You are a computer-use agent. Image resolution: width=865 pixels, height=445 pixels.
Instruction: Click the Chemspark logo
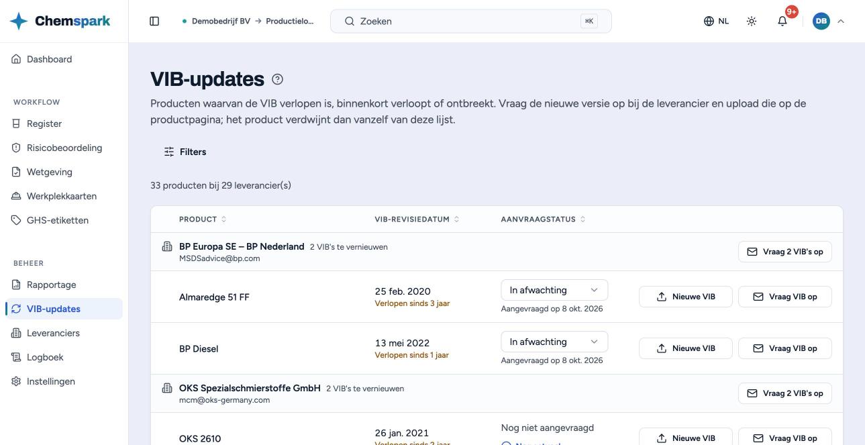click(60, 21)
